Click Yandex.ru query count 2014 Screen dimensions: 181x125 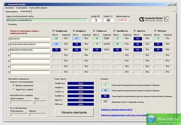(106, 50)
